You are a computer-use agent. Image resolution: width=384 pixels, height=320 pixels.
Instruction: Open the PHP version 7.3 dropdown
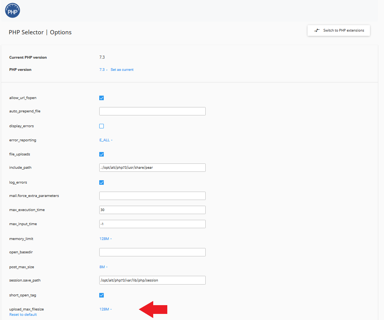click(103, 70)
